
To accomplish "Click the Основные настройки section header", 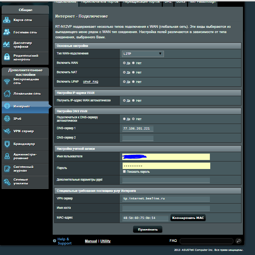I will (148, 46).
